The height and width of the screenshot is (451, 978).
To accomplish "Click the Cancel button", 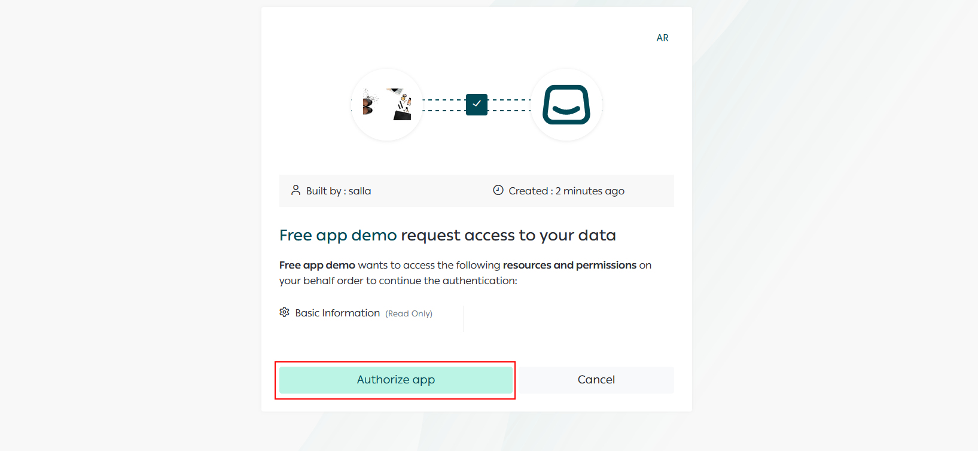I will [x=595, y=379].
